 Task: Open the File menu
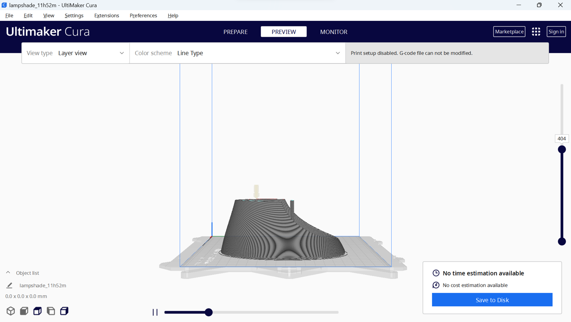tap(9, 16)
